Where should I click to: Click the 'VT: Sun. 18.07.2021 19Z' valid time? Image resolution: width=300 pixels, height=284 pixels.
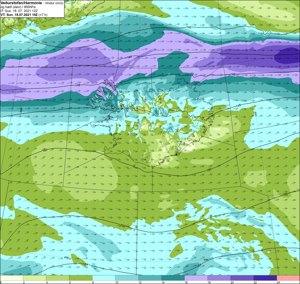coord(19,15)
